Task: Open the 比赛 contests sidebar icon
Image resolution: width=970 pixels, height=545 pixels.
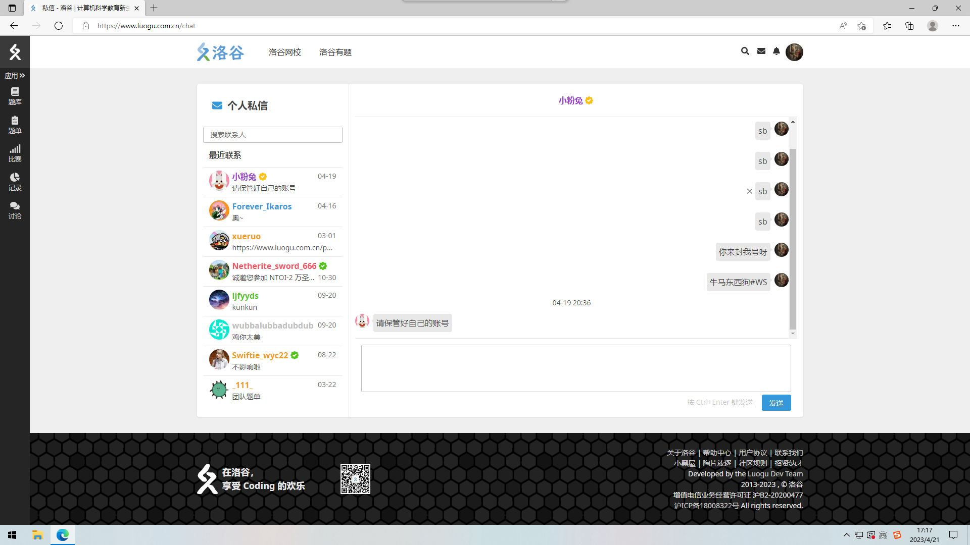Action: 15,153
